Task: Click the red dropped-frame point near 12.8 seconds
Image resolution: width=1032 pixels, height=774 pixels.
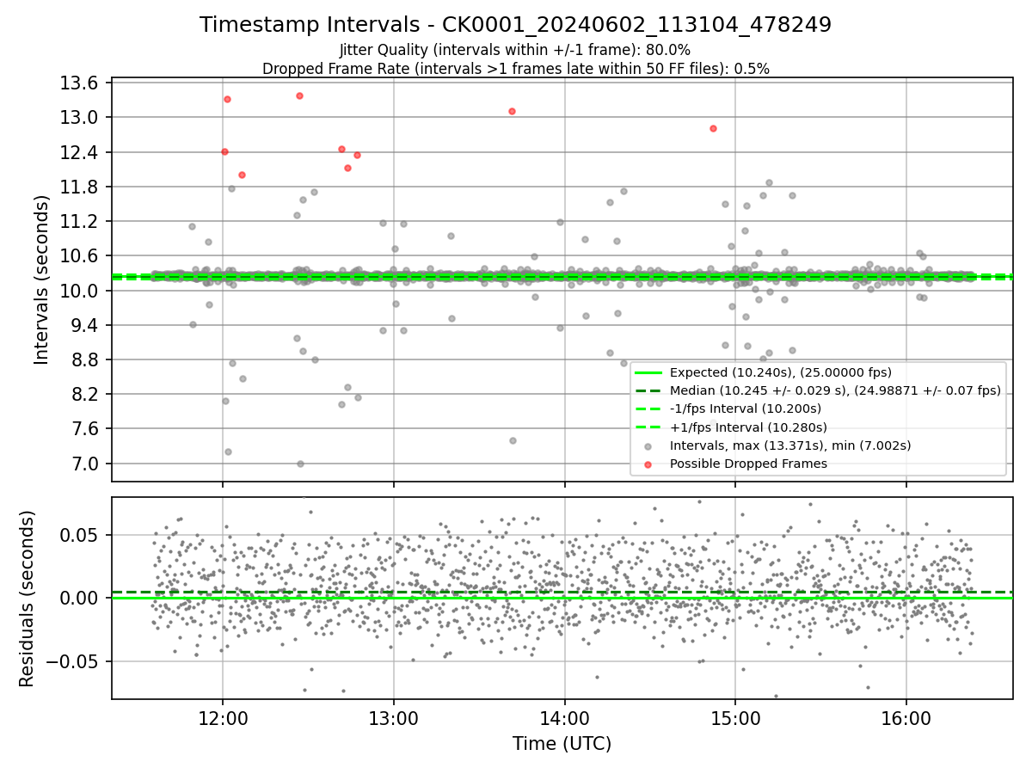Action: coord(713,128)
